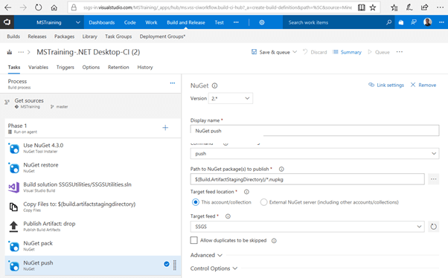Open the Releases sub-hub

tap(37, 36)
